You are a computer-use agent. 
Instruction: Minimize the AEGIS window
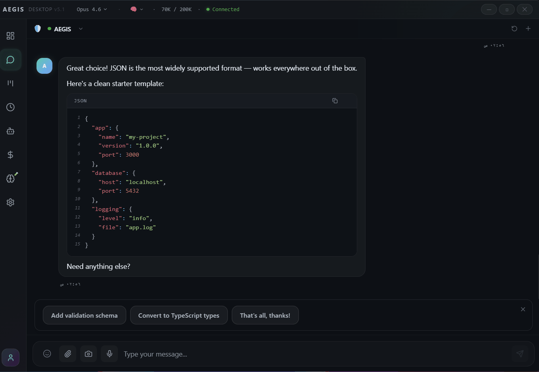489,10
